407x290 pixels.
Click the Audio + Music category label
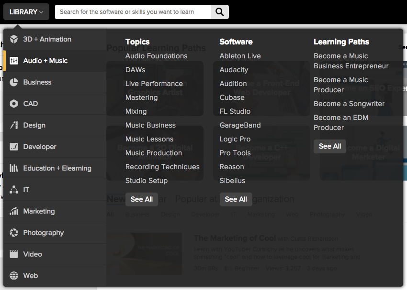45,61
